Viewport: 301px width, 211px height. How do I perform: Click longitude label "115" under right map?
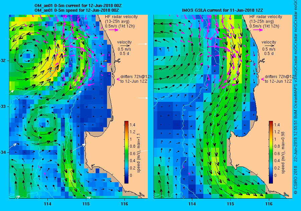click(230, 204)
